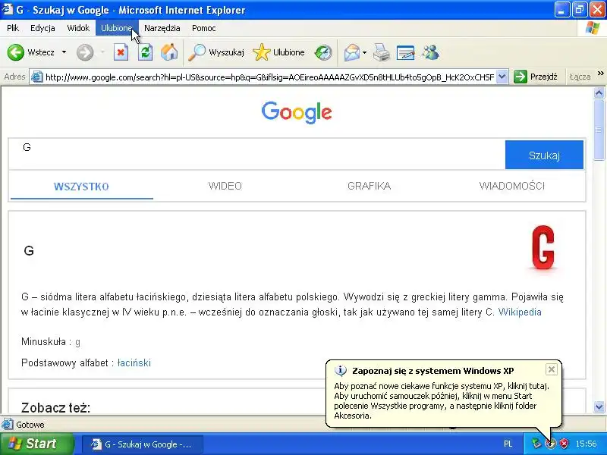This screenshot has height=455, width=607.
Task: Open the łaciński alphabet link
Action: (x=134, y=363)
